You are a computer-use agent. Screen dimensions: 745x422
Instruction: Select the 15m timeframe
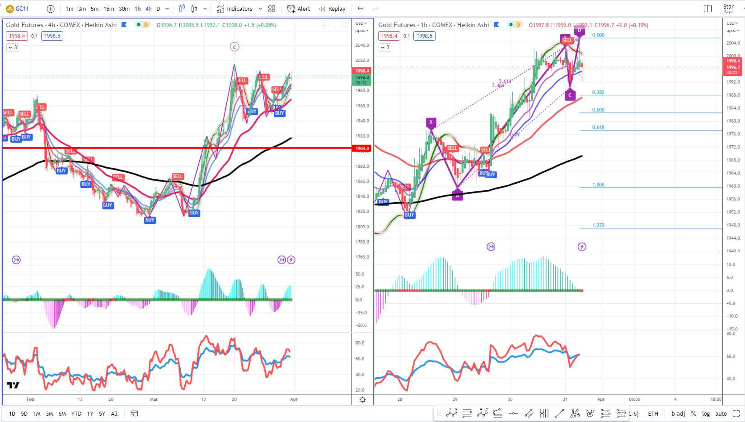109,9
